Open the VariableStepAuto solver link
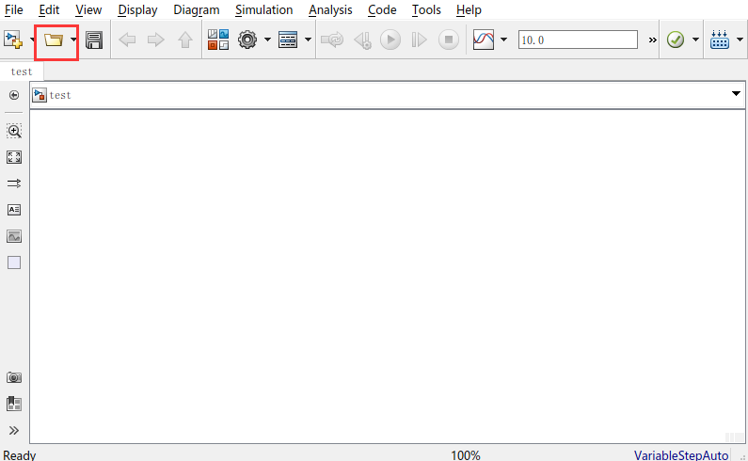The width and height of the screenshot is (748, 461). 681,455
